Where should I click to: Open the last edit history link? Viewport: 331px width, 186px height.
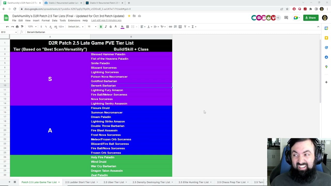click(106, 20)
